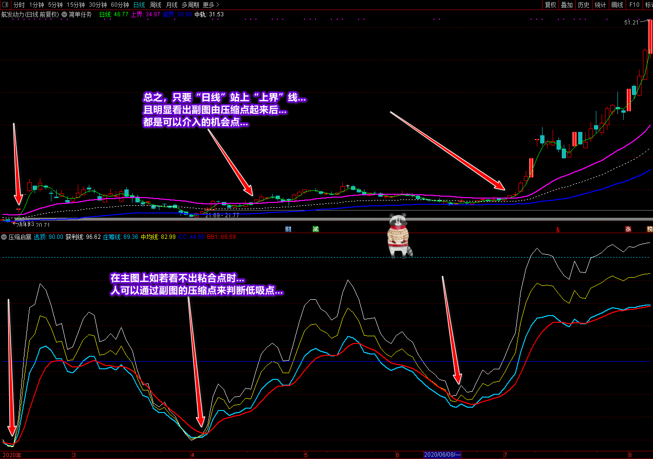
Task: Select the 60分钟 period tab
Action: tap(120, 5)
